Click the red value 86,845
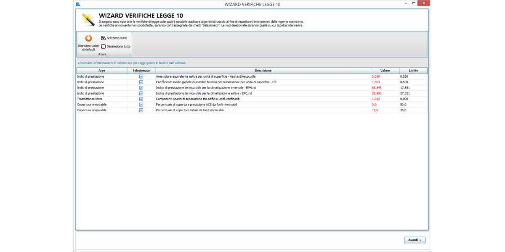The image size is (505, 252). [x=377, y=88]
